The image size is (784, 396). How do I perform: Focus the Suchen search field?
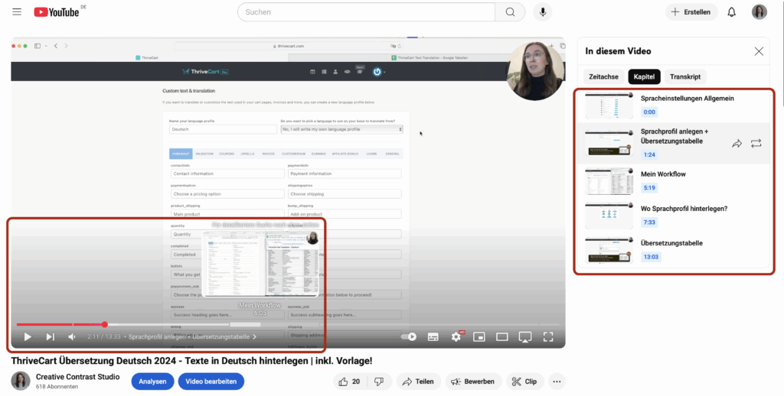click(x=366, y=12)
